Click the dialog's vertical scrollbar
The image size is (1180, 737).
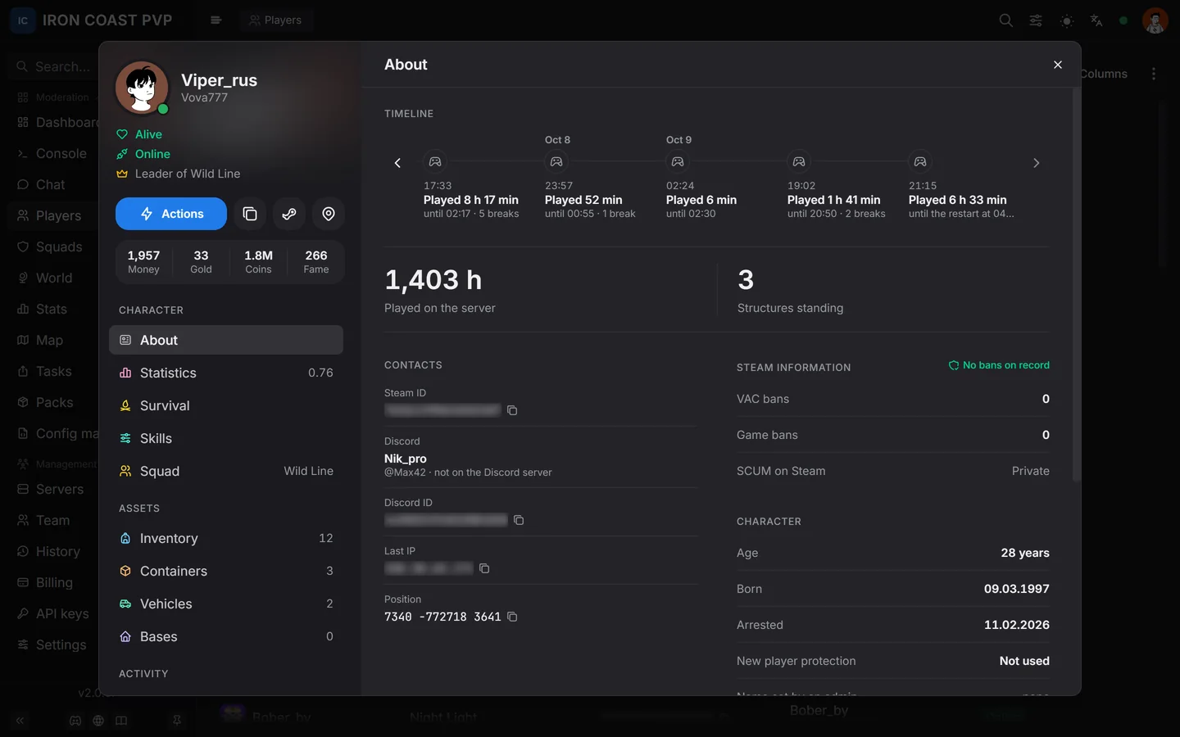[x=1076, y=284]
